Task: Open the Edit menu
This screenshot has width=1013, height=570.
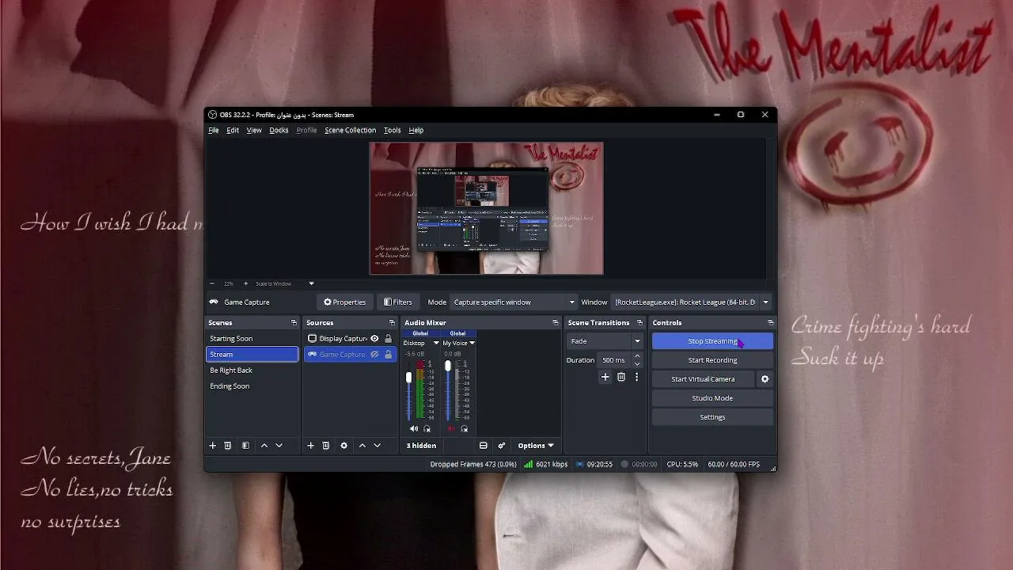Action: click(x=233, y=130)
